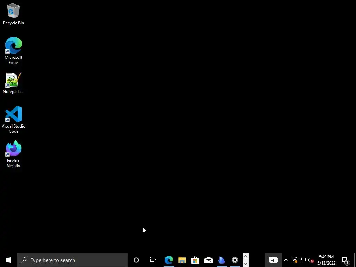
Task: Select the Visual Studio Code desktop shortcut
Action: pos(14,120)
